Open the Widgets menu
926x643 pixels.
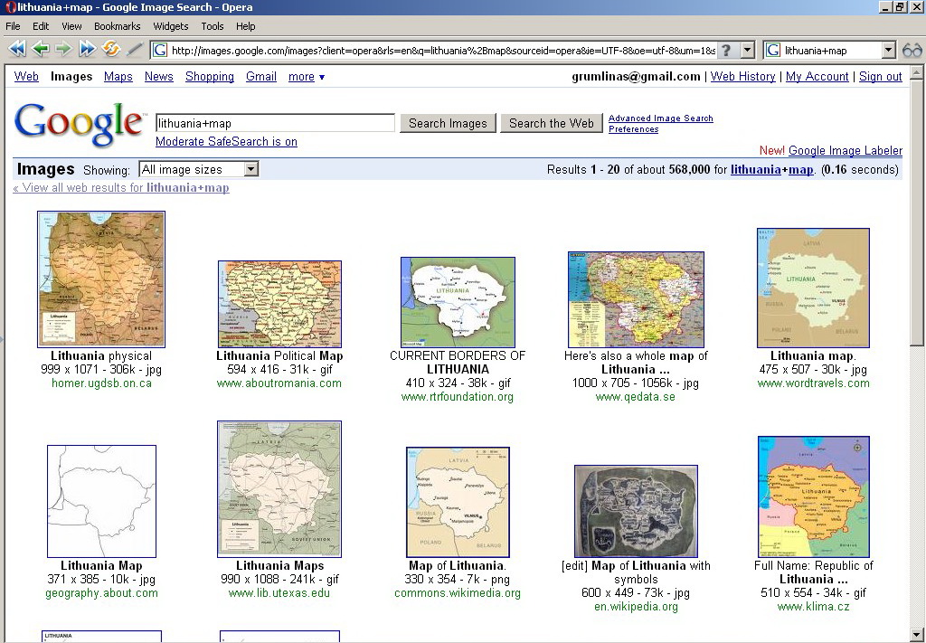171,26
